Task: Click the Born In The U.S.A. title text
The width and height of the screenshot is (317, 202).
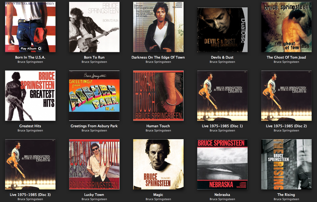Action: click(30, 57)
